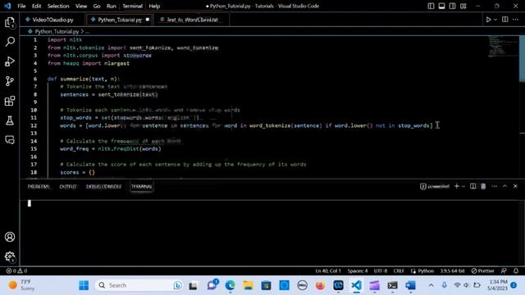
Task: Open the Explorer view in activity bar
Action: [10, 22]
